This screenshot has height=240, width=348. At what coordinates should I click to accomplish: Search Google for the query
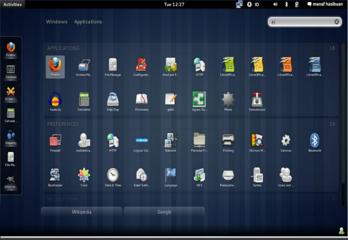pos(164,212)
